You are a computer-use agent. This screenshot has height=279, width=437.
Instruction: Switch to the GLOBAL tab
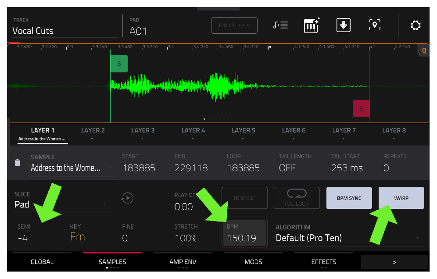42,262
